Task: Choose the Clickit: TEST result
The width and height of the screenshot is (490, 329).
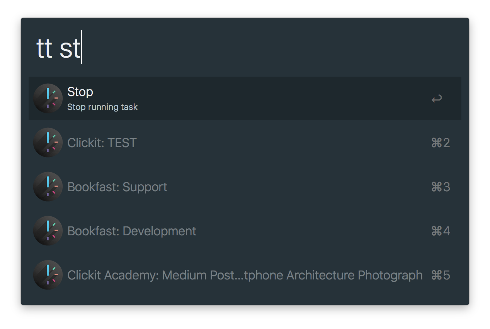Action: (245, 142)
